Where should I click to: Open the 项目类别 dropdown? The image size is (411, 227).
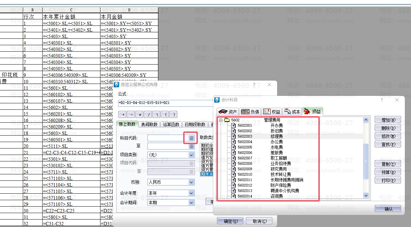[191, 155]
